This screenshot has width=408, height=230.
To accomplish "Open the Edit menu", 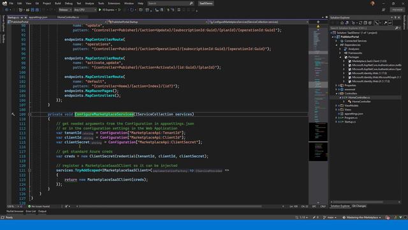I will click(x=20, y=3).
